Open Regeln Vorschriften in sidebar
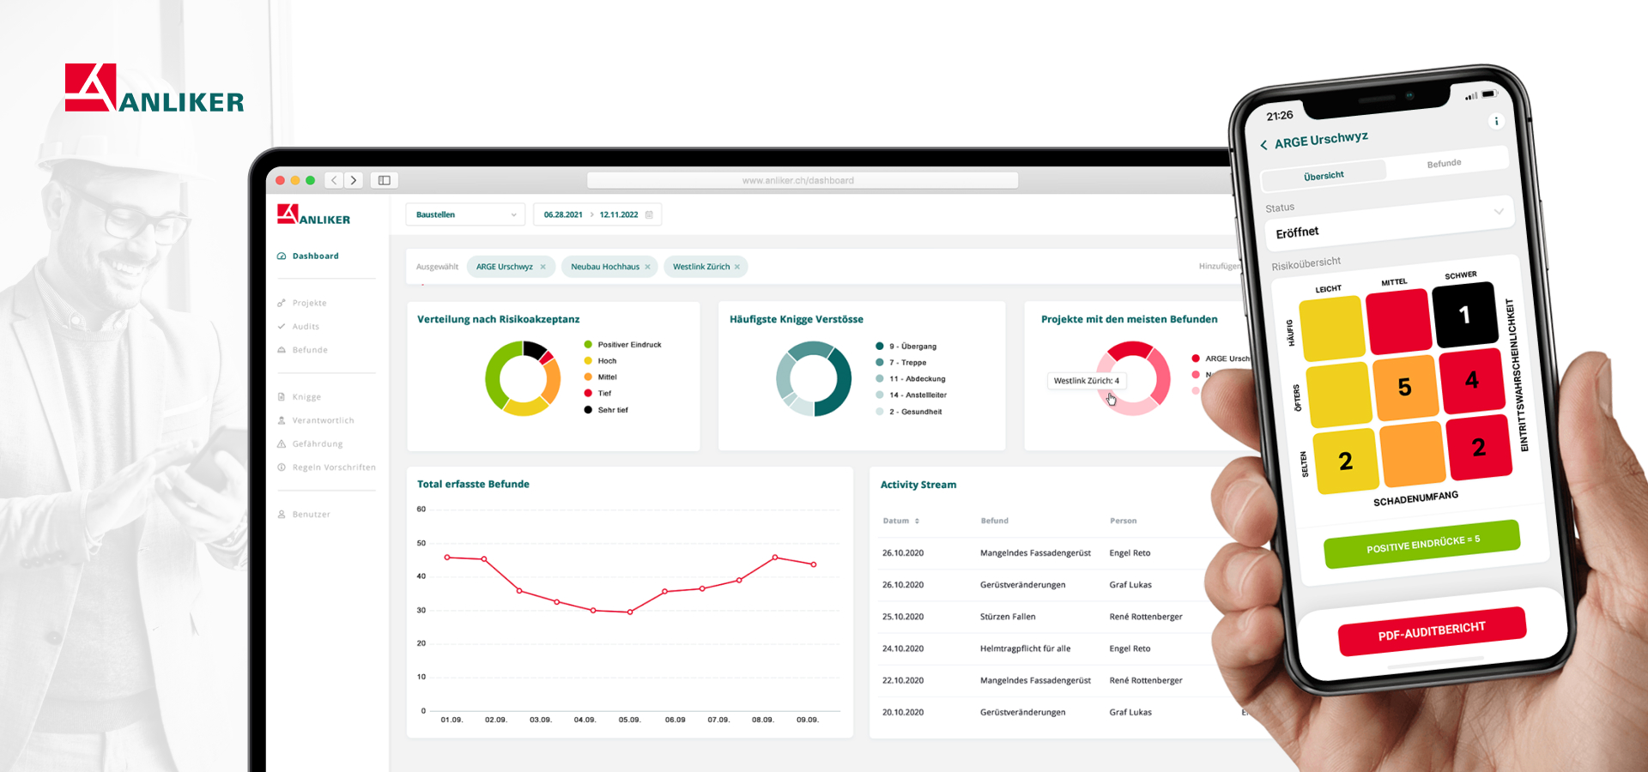 point(334,467)
